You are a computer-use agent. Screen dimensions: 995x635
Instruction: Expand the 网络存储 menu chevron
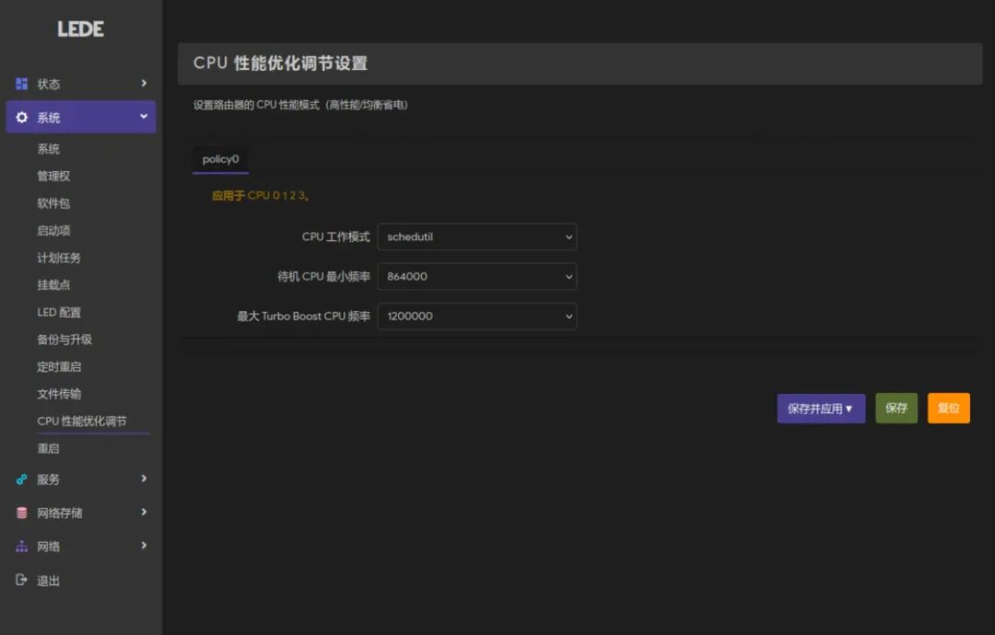(x=144, y=512)
